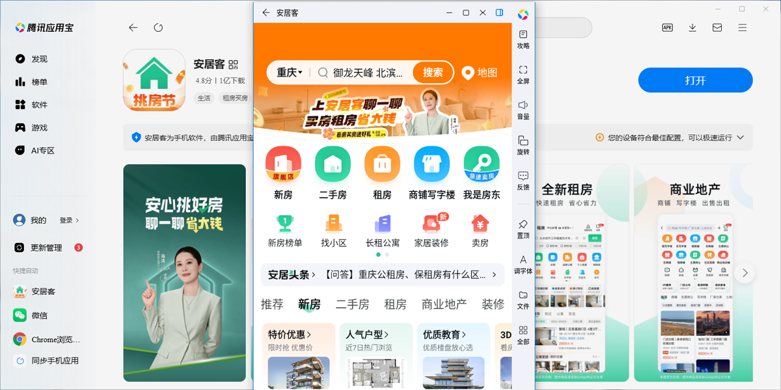The height and width of the screenshot is (390, 781).
Task: Click the APK install icon in 应用宝
Action: coord(667,27)
